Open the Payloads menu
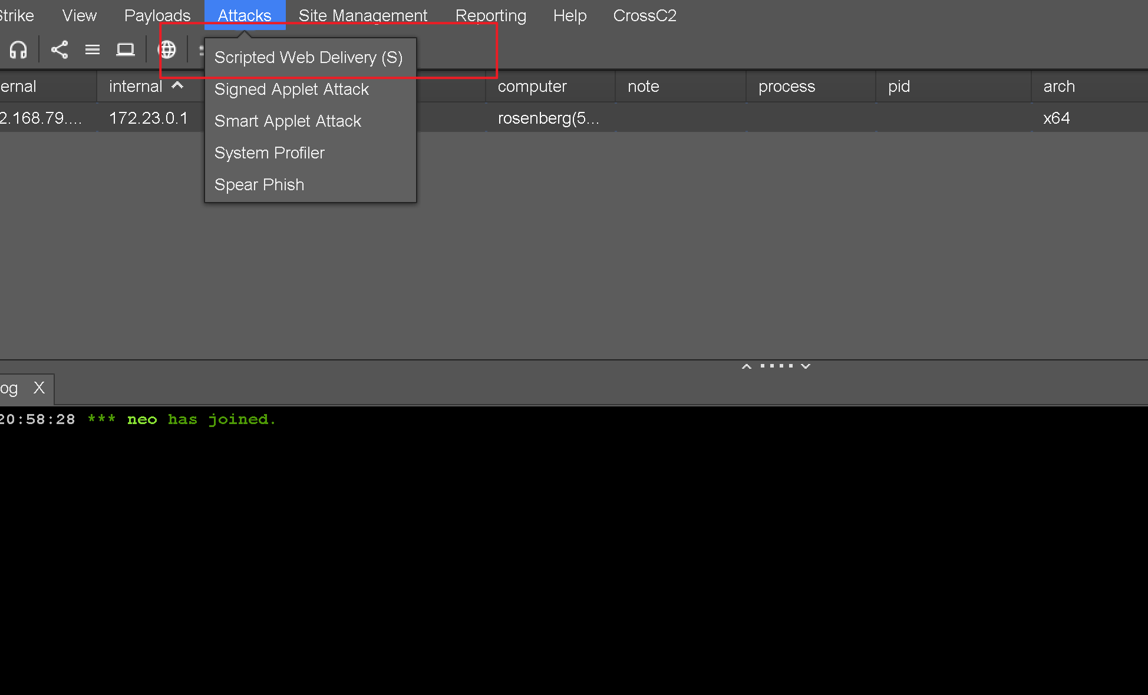1148x695 pixels. [157, 15]
